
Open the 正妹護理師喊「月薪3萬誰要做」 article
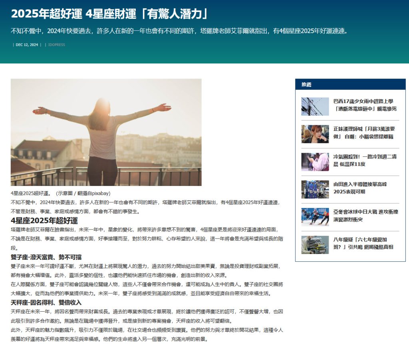point(363,132)
